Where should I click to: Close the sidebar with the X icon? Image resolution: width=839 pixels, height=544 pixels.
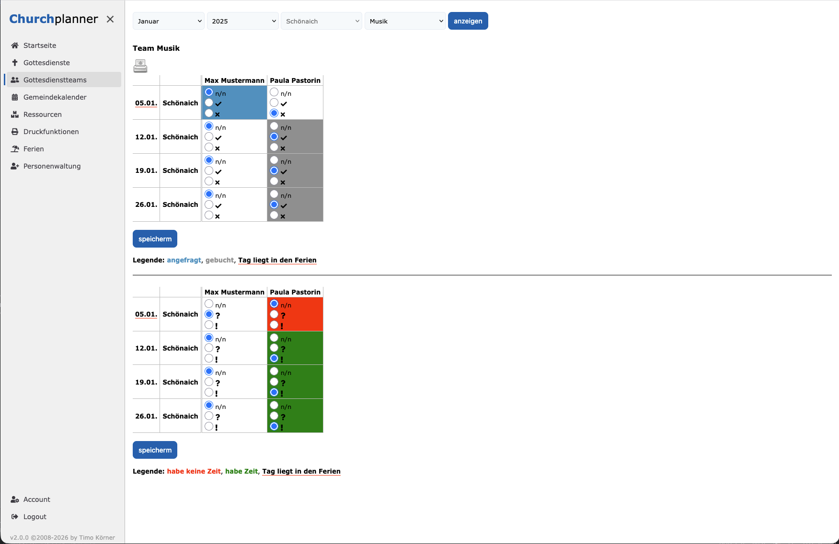(x=110, y=19)
